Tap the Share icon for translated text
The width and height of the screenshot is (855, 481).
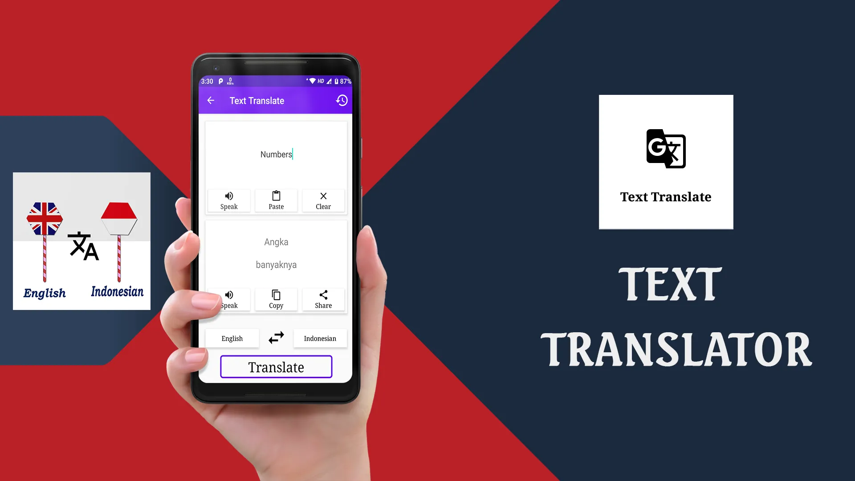324,299
